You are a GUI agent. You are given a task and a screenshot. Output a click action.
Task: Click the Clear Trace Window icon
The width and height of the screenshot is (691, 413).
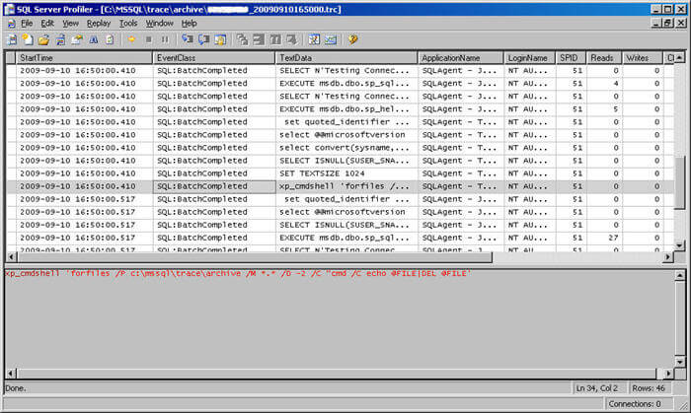tap(110, 40)
